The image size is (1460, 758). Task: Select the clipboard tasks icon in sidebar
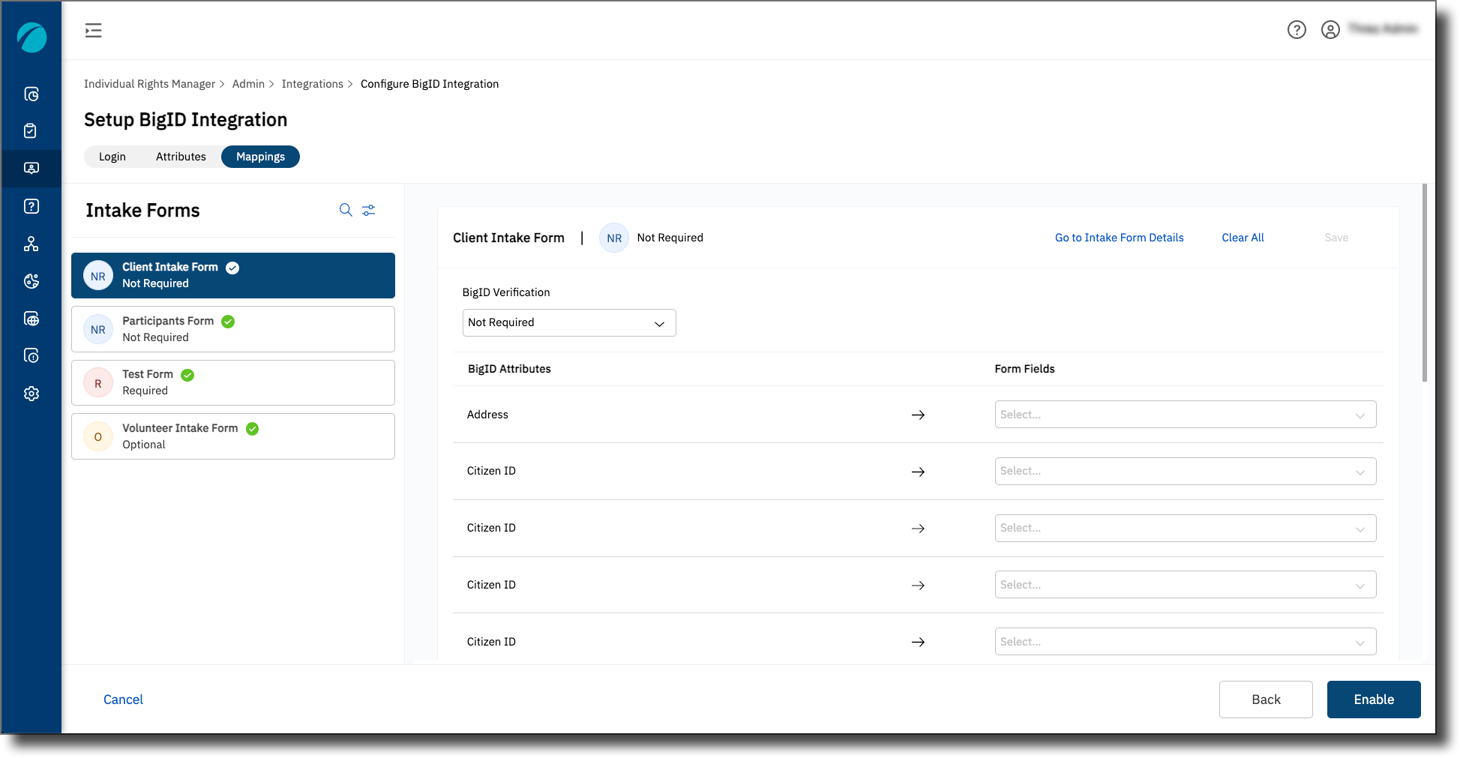click(31, 130)
